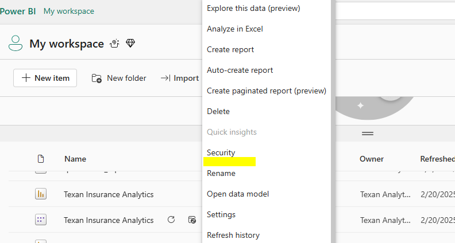
Task: Choose Security in the context menu
Action: pyautogui.click(x=221, y=152)
